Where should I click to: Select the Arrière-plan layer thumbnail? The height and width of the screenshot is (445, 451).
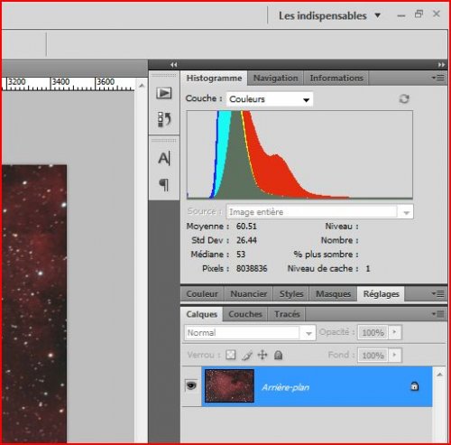click(x=229, y=385)
